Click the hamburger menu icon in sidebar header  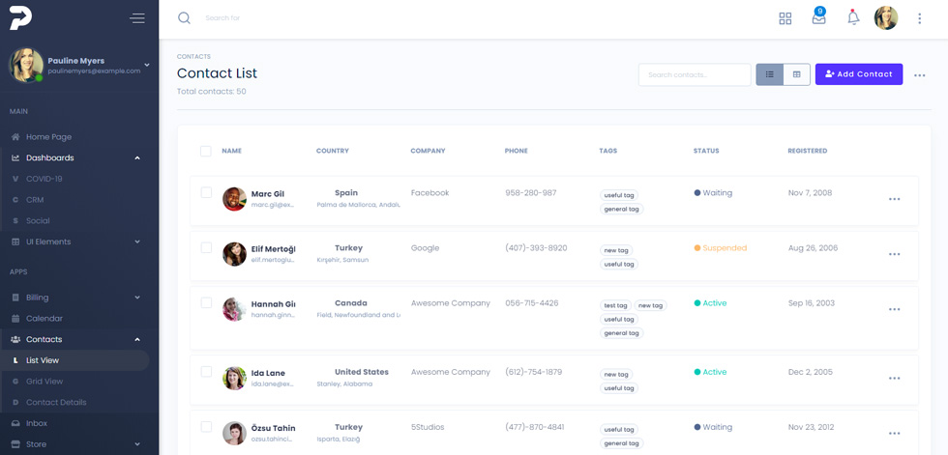tap(137, 18)
